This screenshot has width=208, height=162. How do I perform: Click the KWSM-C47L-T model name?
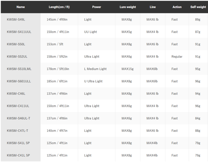(17, 131)
